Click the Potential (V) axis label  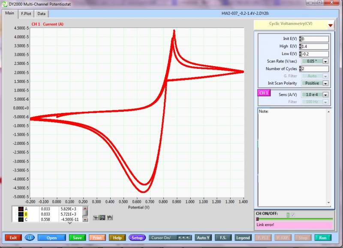[x=138, y=208]
